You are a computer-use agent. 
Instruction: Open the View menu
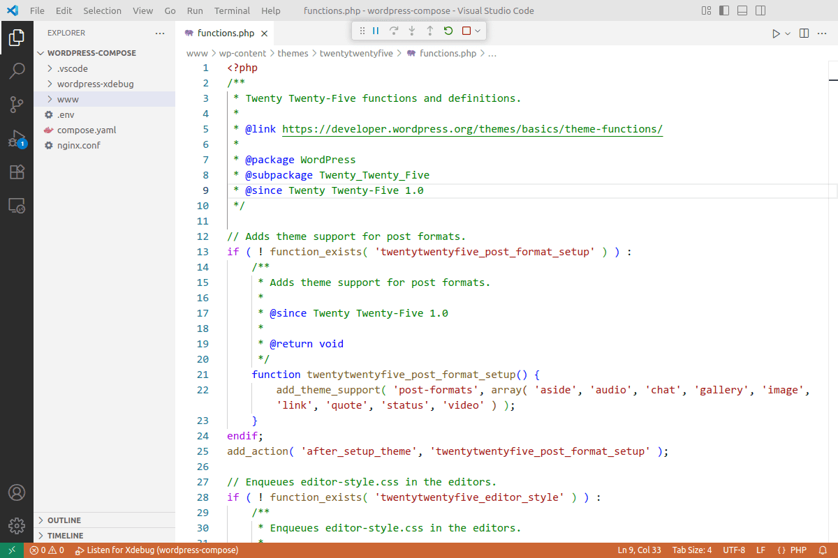pos(142,10)
